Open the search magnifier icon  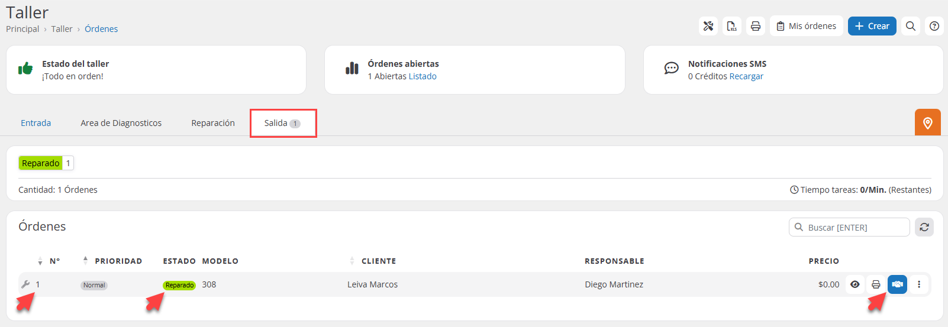click(x=911, y=26)
